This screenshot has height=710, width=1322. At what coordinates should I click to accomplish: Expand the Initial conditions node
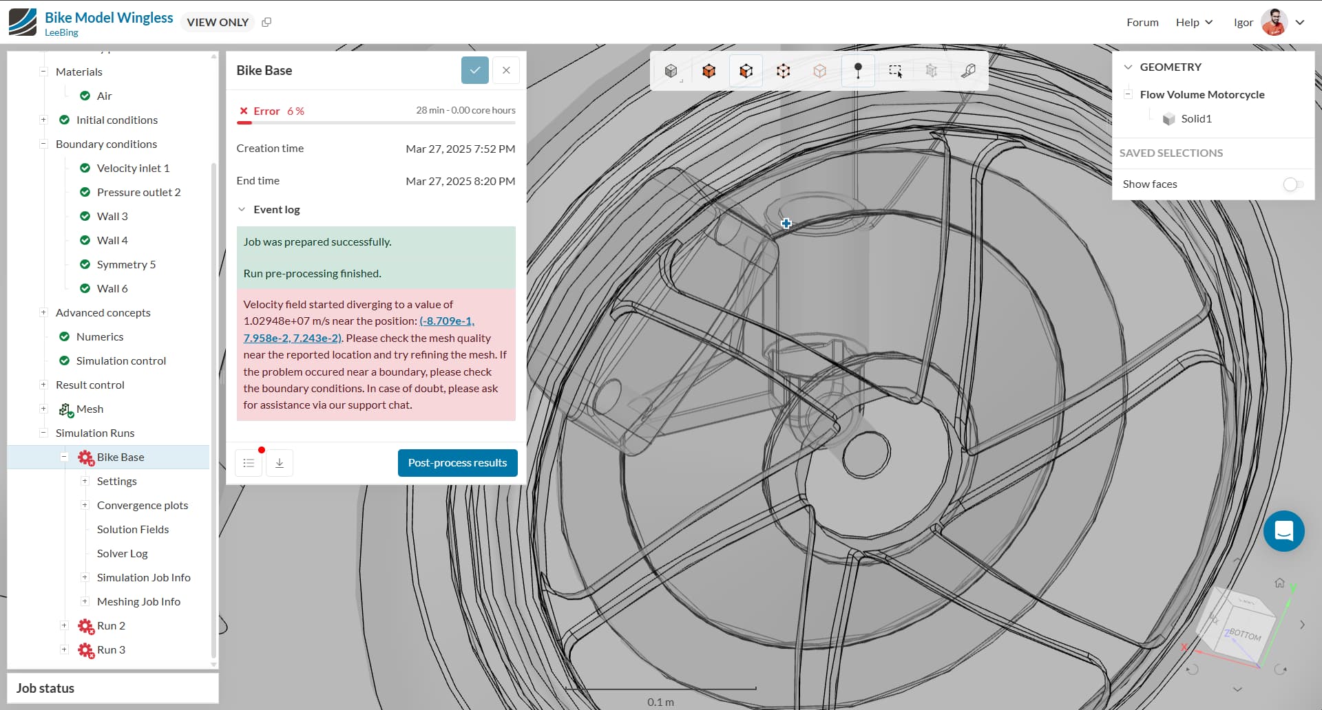(x=43, y=120)
